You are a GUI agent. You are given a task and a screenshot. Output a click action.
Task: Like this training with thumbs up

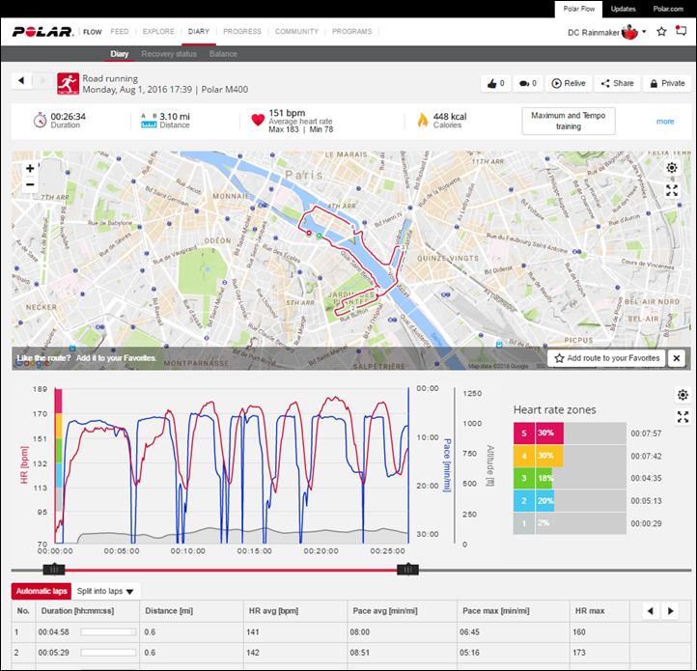click(x=495, y=83)
